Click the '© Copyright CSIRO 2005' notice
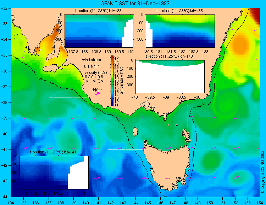Screen dimensions: 266x205 point(262,172)
